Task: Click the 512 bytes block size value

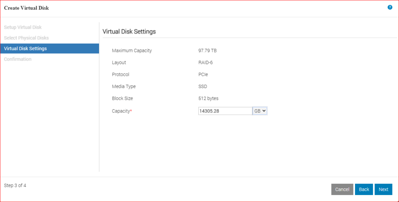Action: [x=208, y=98]
